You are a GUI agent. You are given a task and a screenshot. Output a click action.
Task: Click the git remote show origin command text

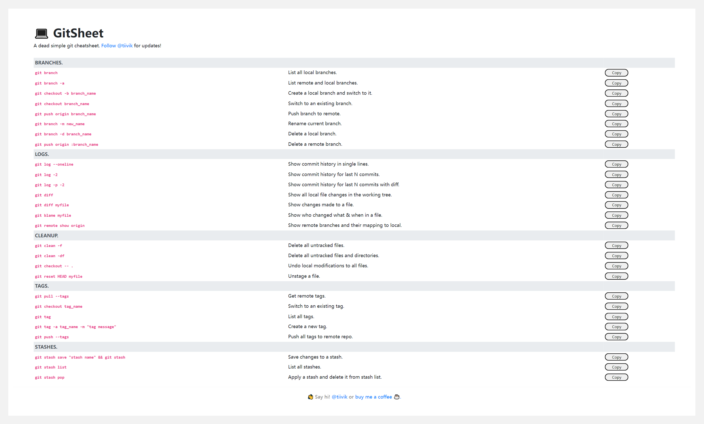60,226
